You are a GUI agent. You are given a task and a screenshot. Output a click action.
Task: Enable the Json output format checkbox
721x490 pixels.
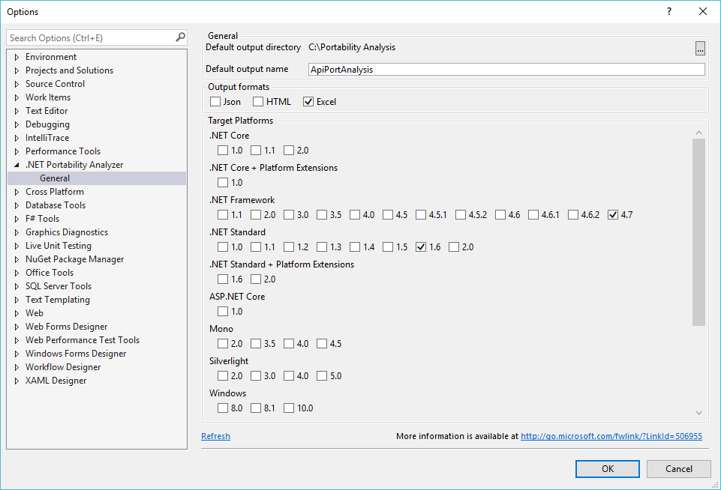pos(216,102)
